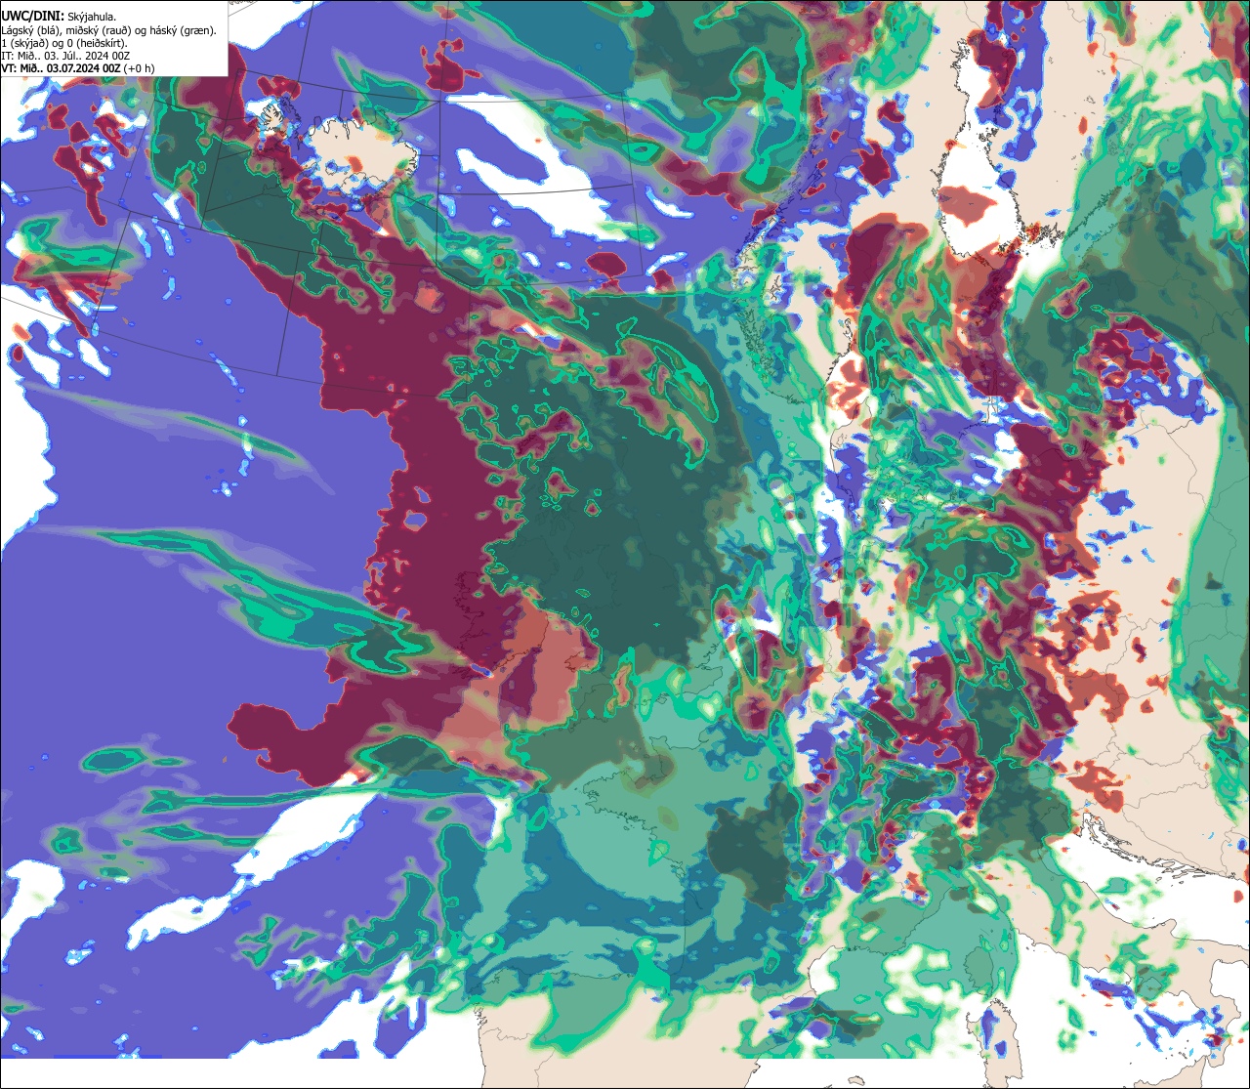Click the 'UWC/DINI:' legend title
This screenshot has width=1250, height=1089.
33,17
